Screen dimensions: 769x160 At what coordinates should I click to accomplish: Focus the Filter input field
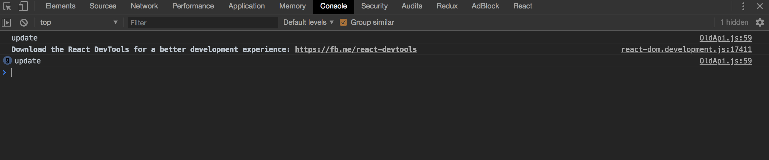tap(202, 23)
